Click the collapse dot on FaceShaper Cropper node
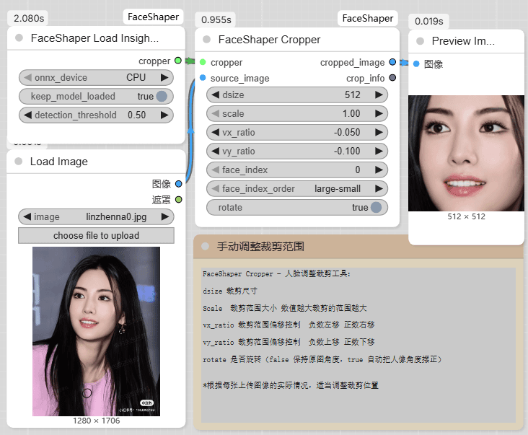The width and height of the screenshot is (528, 435). (207, 40)
